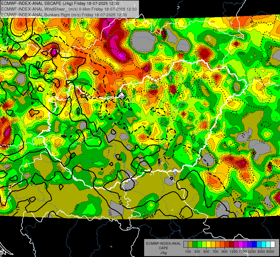Select the white legend color swatch
Viewport: 280px width, 257px height.
273,244
